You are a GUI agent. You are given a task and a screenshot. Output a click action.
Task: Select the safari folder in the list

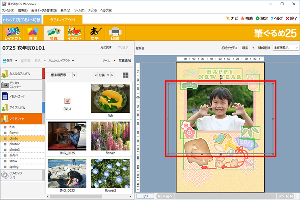(x=14, y=155)
